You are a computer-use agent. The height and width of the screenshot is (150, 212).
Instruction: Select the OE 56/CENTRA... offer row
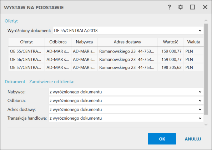[106, 59]
